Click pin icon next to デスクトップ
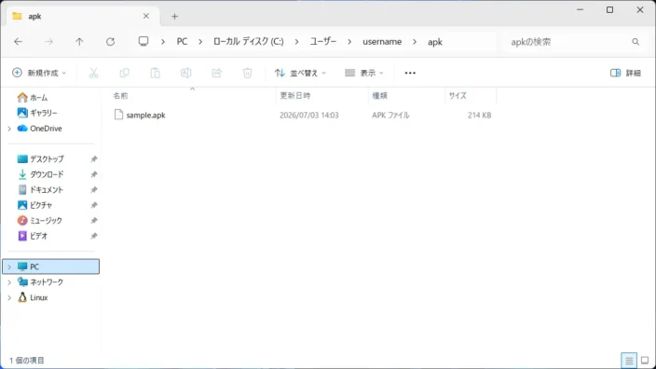The width and height of the screenshot is (656, 369). tap(94, 159)
